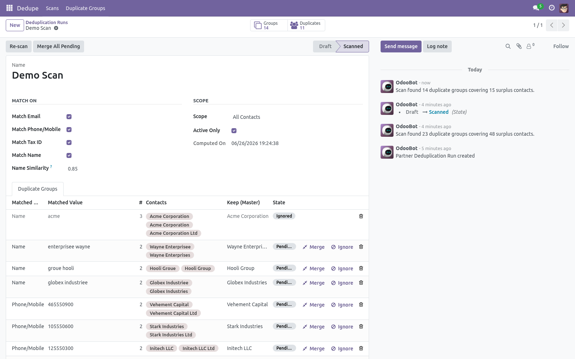This screenshot has width=575, height=359.
Task: Click the Send message button
Action: pos(401,46)
